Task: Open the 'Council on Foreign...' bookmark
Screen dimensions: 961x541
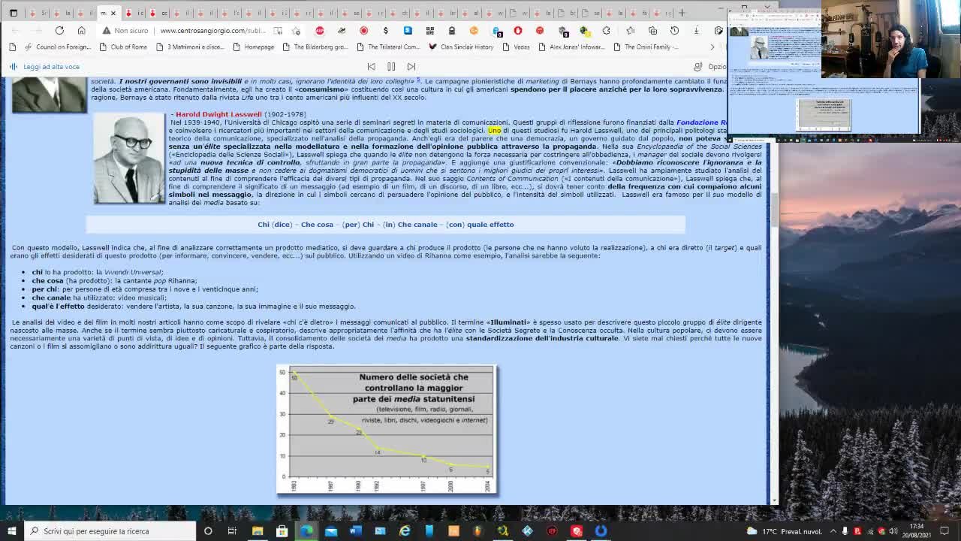Action: [57, 47]
